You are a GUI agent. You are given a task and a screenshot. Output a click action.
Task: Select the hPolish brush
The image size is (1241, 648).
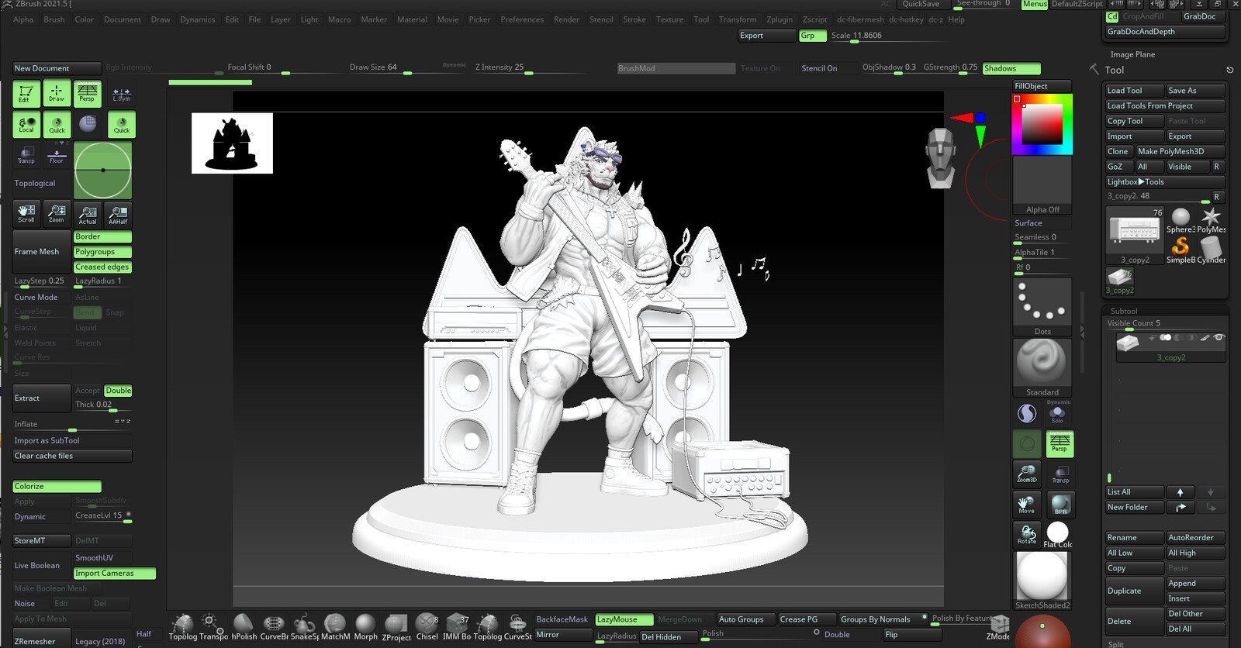pos(244,626)
